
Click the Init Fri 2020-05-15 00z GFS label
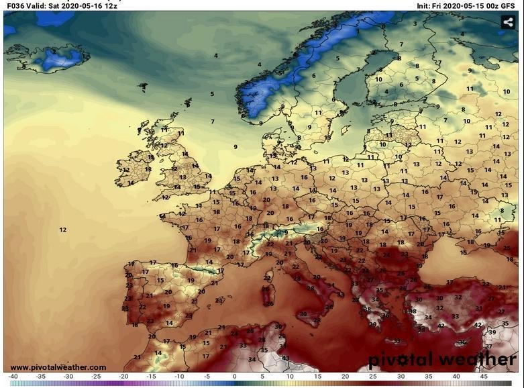pyautogui.click(x=466, y=5)
